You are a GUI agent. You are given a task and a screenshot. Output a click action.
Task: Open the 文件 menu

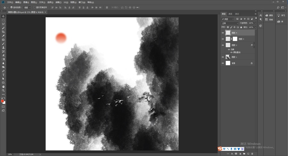[10, 2]
